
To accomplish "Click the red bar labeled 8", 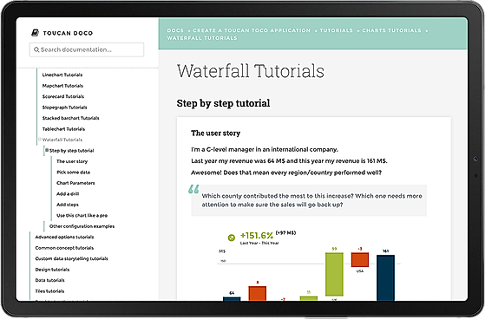I will tap(258, 293).
